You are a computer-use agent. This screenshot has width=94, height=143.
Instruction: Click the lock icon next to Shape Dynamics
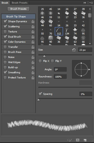pos(33,21)
